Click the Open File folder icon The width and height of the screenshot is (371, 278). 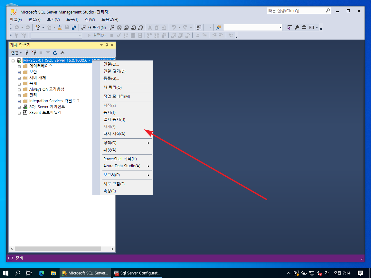pos(60,27)
